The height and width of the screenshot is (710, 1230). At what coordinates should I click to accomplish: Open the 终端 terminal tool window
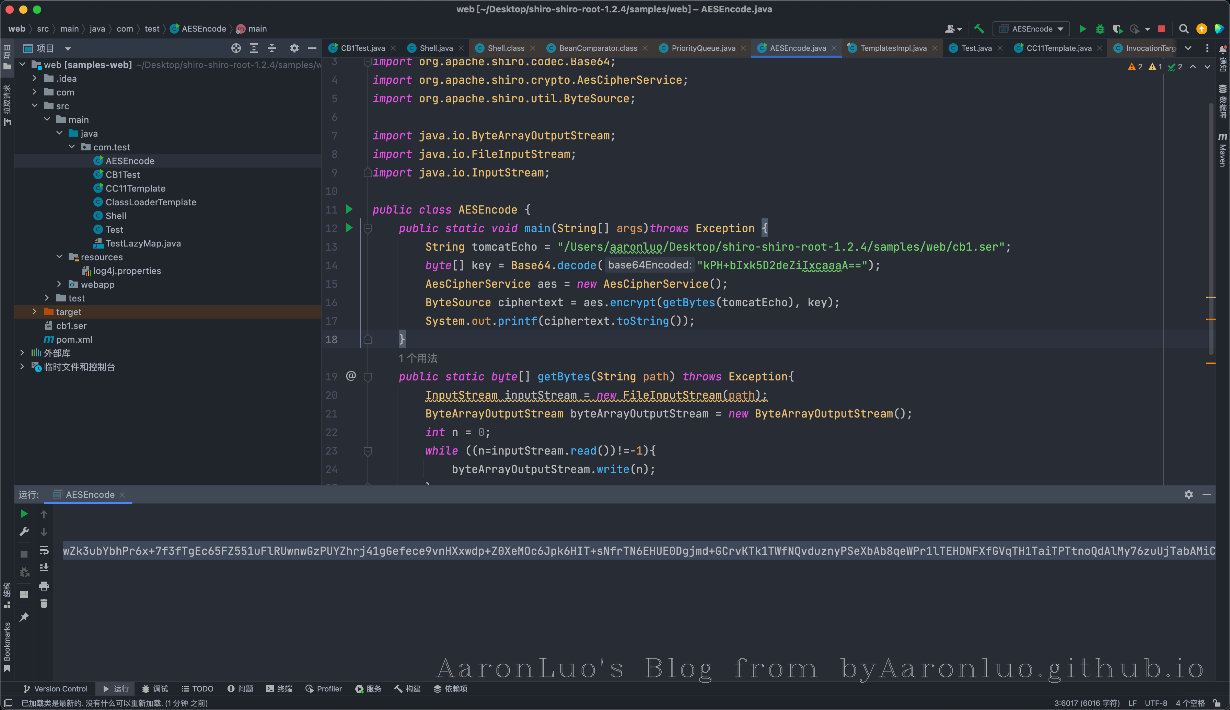[279, 689]
